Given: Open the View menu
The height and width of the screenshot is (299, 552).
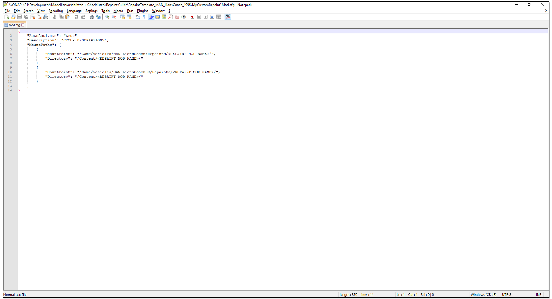Looking at the screenshot, I should tap(41, 11).
